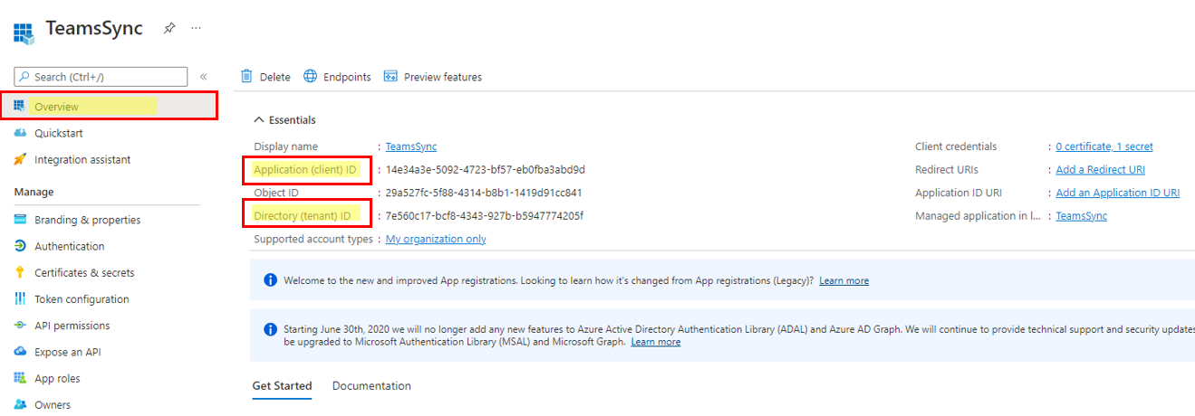This screenshot has width=1195, height=416.
Task: Open Token configuration
Action: click(82, 298)
